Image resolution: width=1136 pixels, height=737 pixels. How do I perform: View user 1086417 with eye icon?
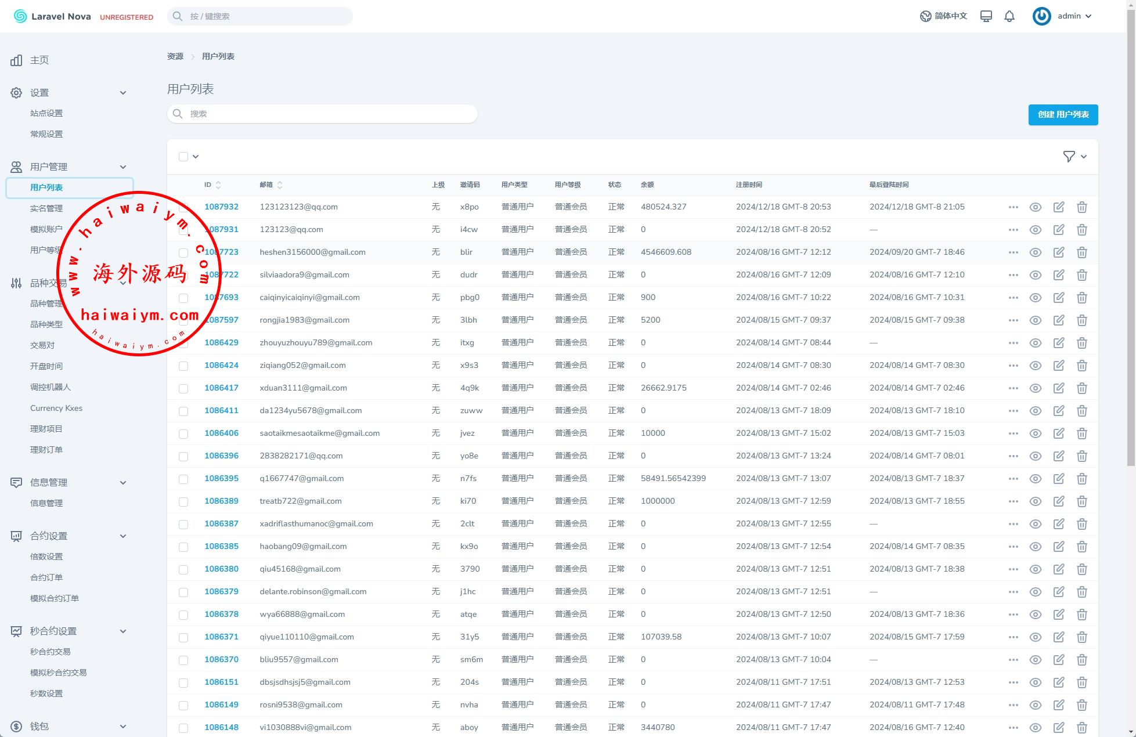click(1035, 388)
